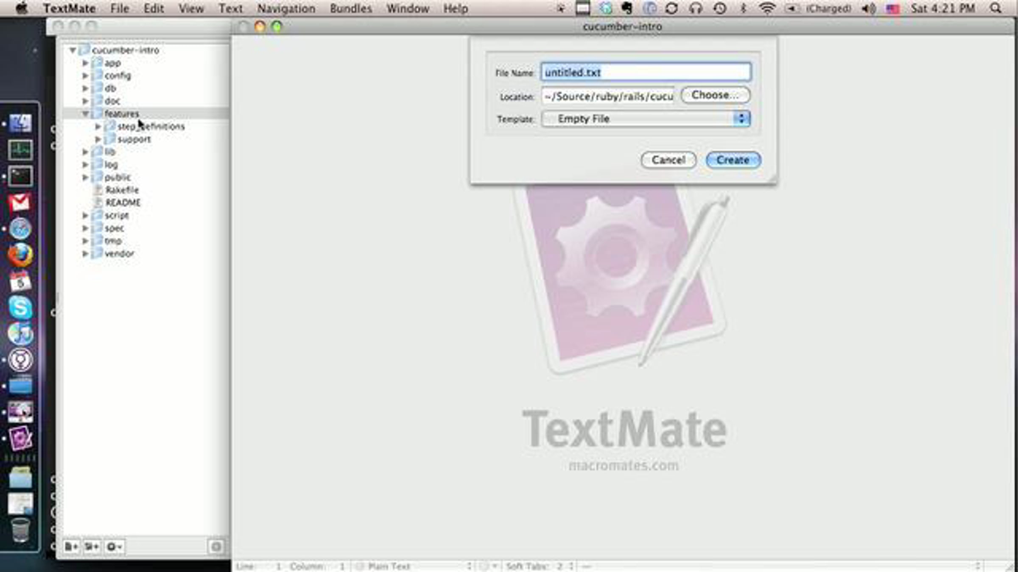
Task: Open Skype from the Dock
Action: pos(20,308)
